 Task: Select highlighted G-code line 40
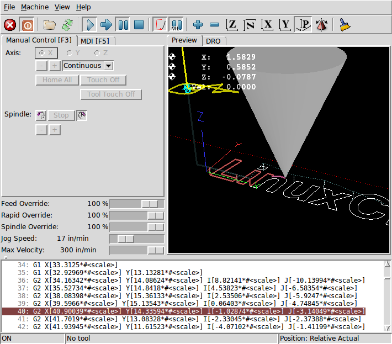coord(184,311)
